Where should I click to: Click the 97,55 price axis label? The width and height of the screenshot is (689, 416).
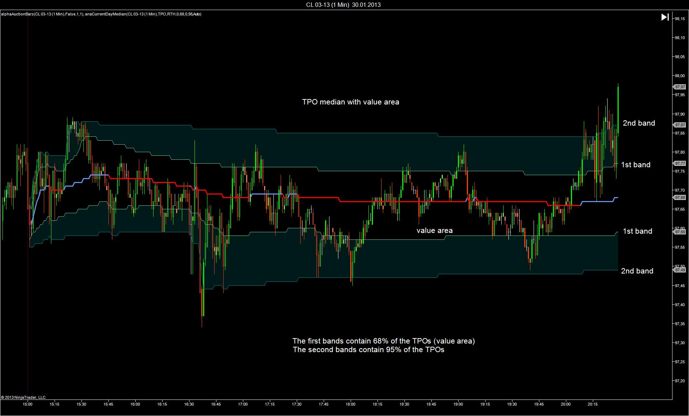coord(680,247)
